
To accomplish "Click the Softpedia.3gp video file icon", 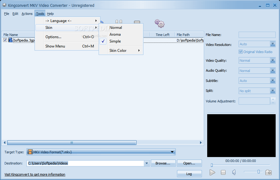I will tap(10, 40).
